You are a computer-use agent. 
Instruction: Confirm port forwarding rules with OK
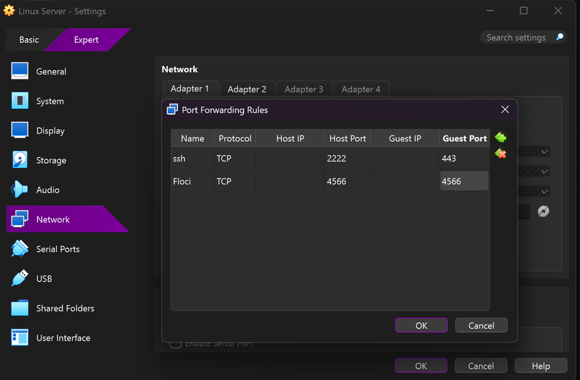[x=421, y=325]
